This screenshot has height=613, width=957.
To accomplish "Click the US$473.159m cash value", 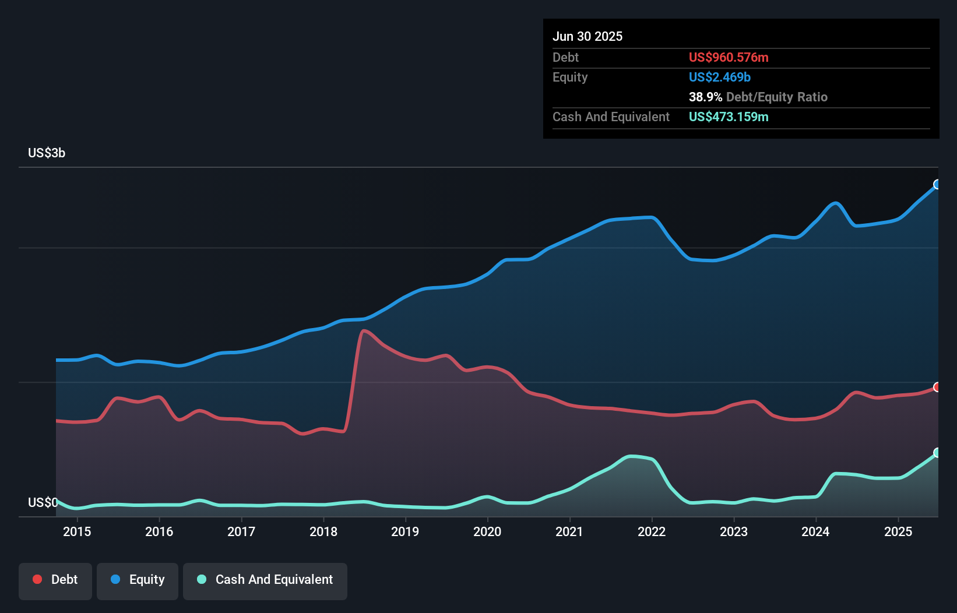I will coord(729,117).
